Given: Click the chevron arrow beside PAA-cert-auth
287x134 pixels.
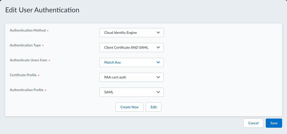Looking at the screenshot, I should 158,77.
